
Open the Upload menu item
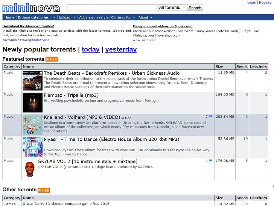point(64,17)
